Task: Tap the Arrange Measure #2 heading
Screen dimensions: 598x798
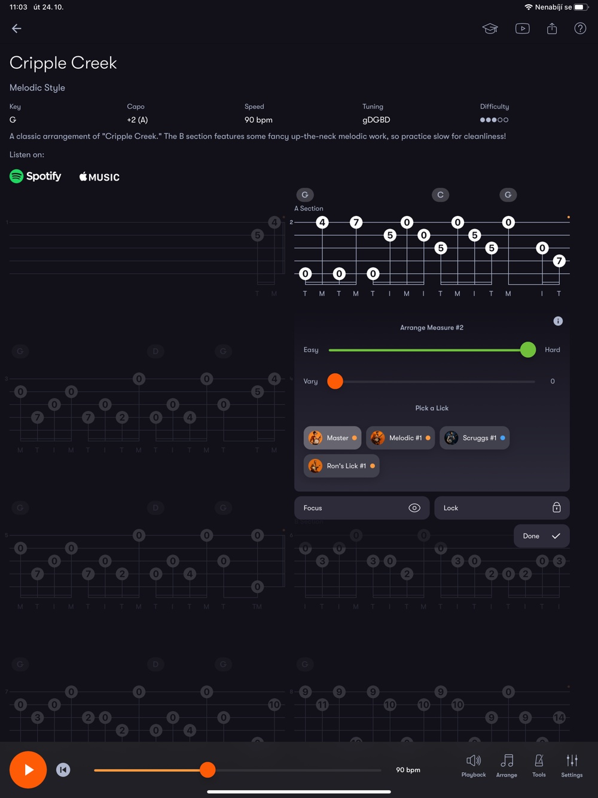Action: point(432,327)
